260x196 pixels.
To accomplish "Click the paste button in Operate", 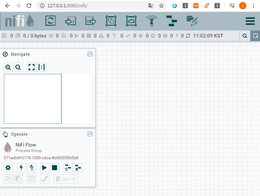I will point(18,179).
